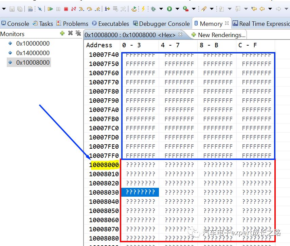Screen dimensions: 290x246
Task: Remove all memory monitors
Action: (x=78, y=33)
